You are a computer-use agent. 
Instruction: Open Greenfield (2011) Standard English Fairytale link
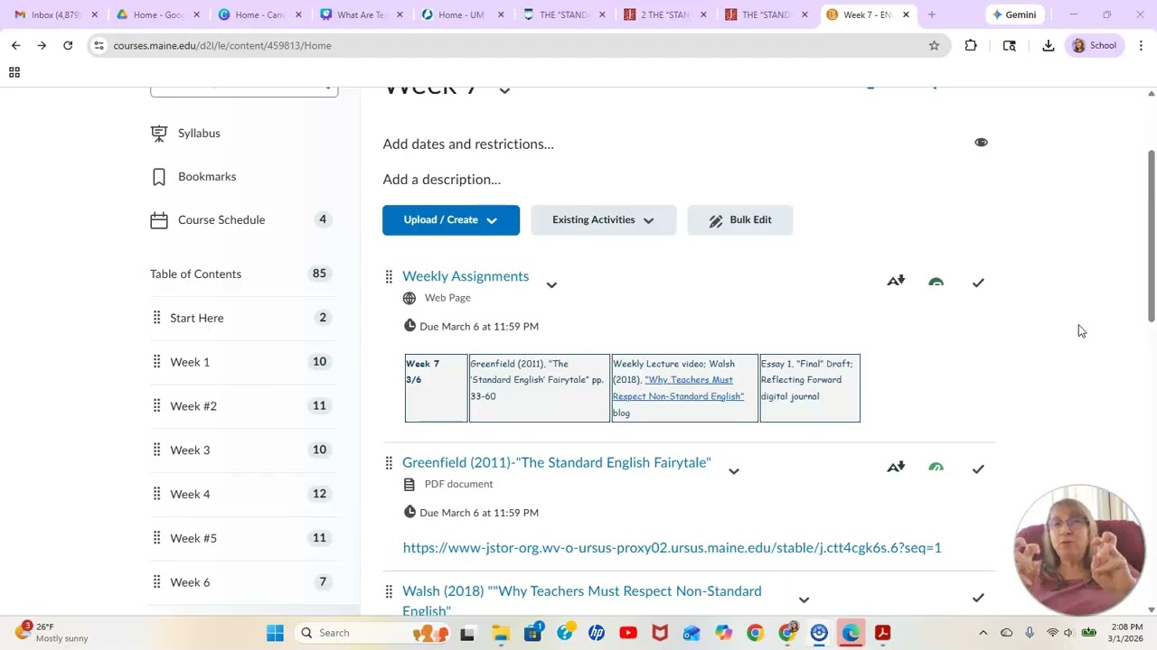click(557, 462)
